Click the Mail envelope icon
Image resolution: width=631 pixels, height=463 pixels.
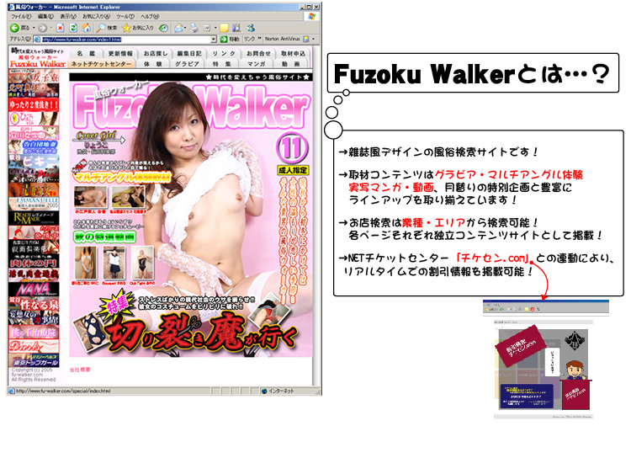178,28
